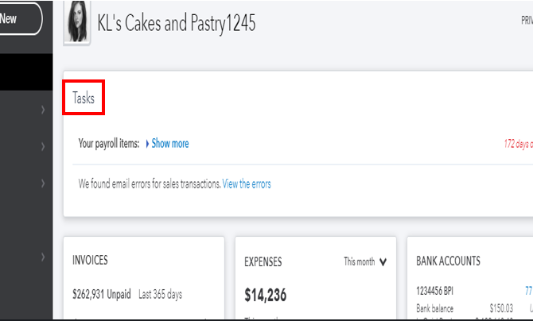
Task: Click the blue 77 link beside BPI
Action: pos(528,292)
